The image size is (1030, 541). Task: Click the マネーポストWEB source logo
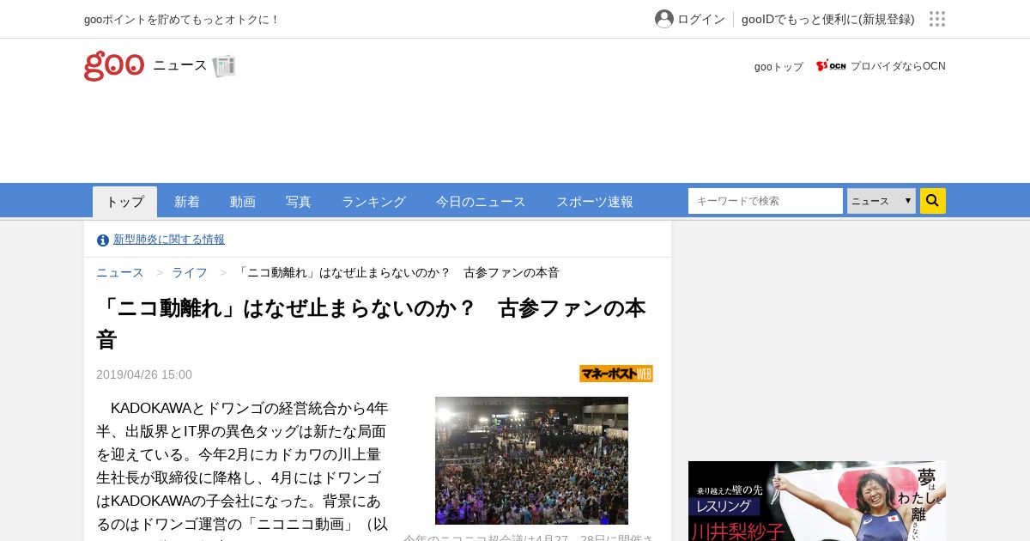[616, 374]
